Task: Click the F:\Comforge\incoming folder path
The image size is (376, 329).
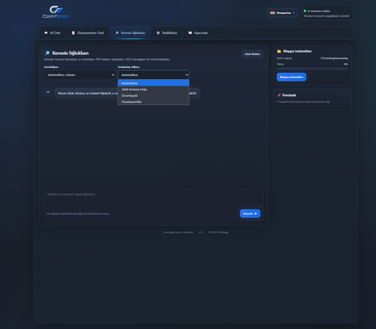Action: click(334, 58)
